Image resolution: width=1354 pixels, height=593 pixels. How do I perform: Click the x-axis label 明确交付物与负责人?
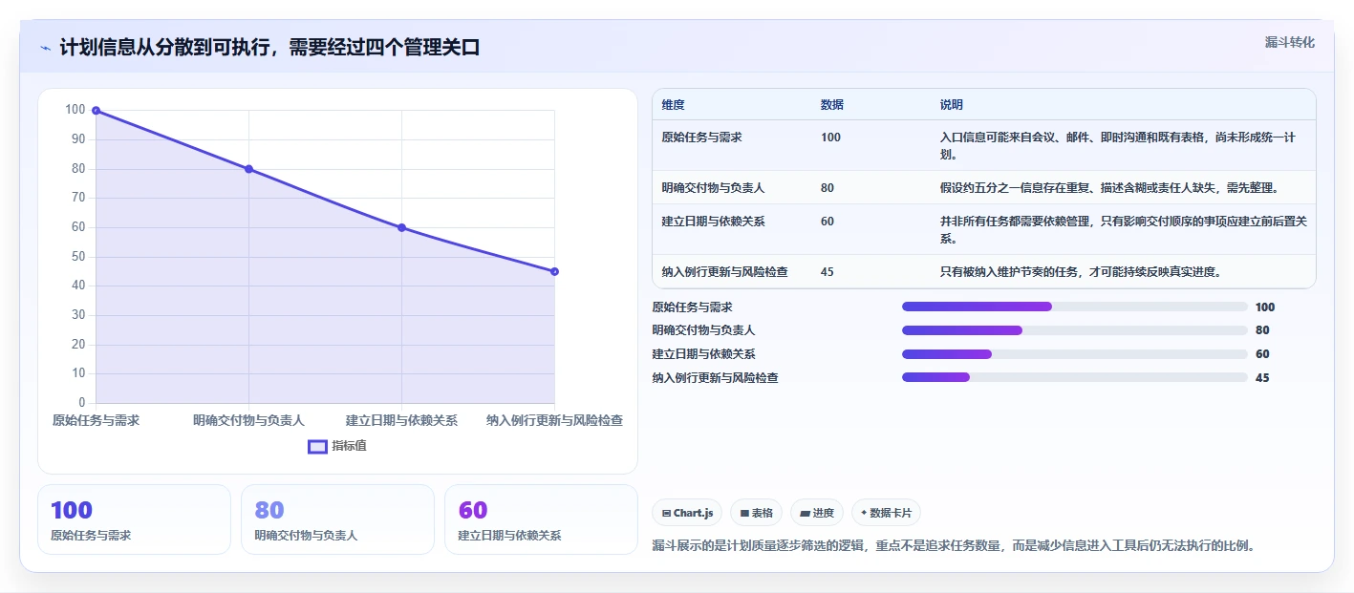[248, 420]
